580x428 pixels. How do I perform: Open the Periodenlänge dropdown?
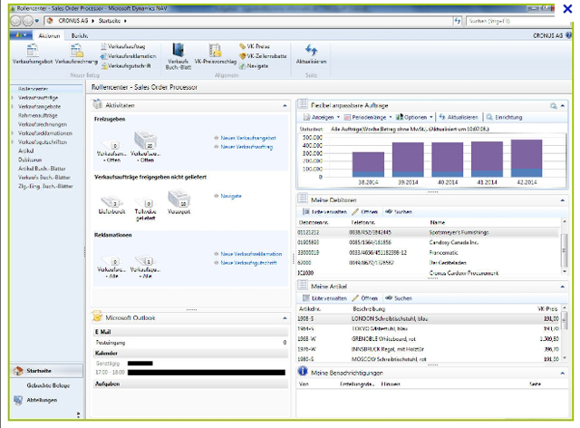[x=368, y=117]
